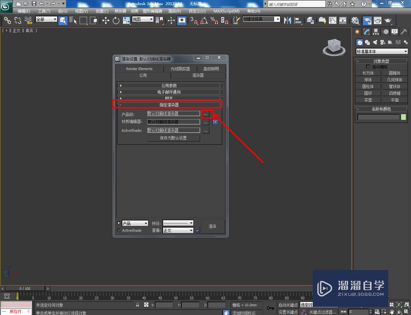This screenshot has width=411, height=315.
Task: Switch to Render Elements tab
Action: pos(139,69)
